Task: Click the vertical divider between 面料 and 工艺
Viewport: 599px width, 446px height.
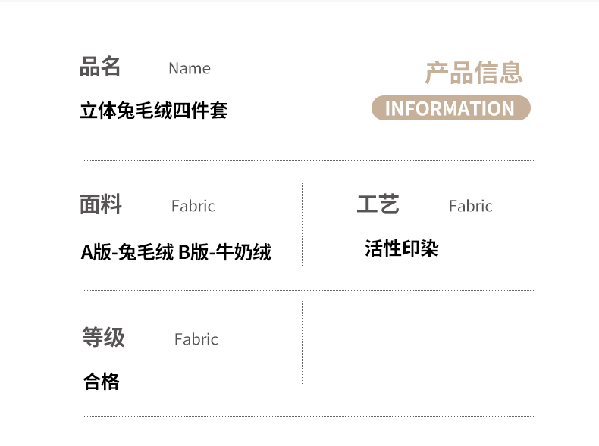Action: pos(303,224)
